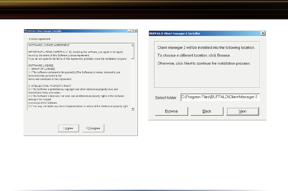Click the 'License Agreement' label
288x191 pixels.
(x=39, y=39)
